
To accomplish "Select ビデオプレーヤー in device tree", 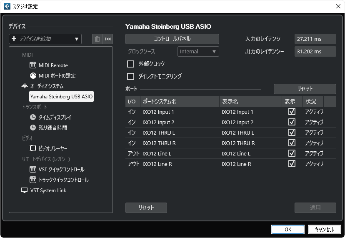I will click(x=53, y=148).
